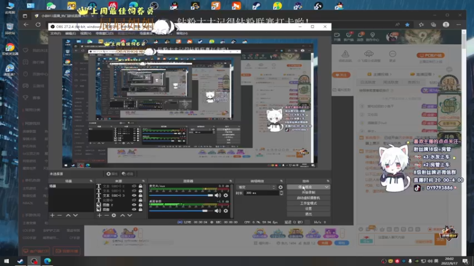Image resolution: width=474 pixels, height=266 pixels.
Task: Switch to 周活跃度 tab on web page
Action: 390,82
